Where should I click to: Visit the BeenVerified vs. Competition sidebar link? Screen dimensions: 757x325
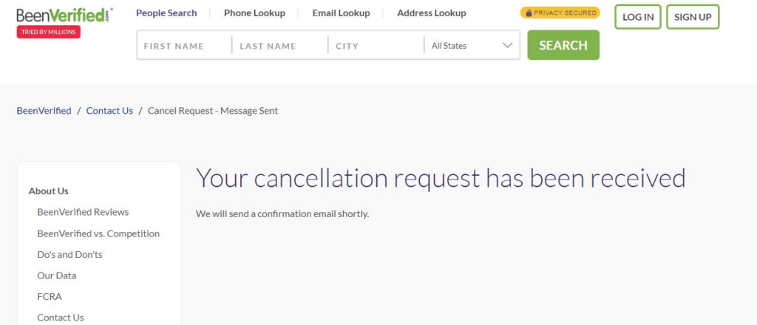tap(98, 233)
